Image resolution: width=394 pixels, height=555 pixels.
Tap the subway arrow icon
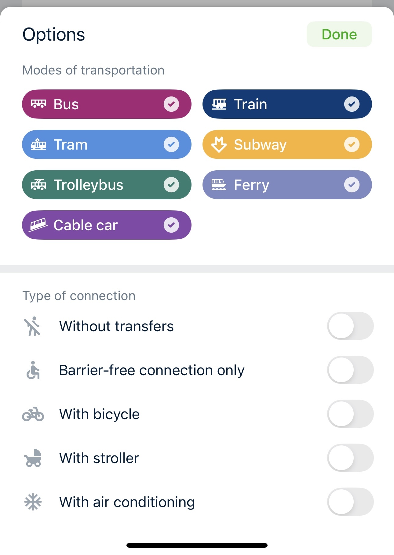(x=219, y=144)
